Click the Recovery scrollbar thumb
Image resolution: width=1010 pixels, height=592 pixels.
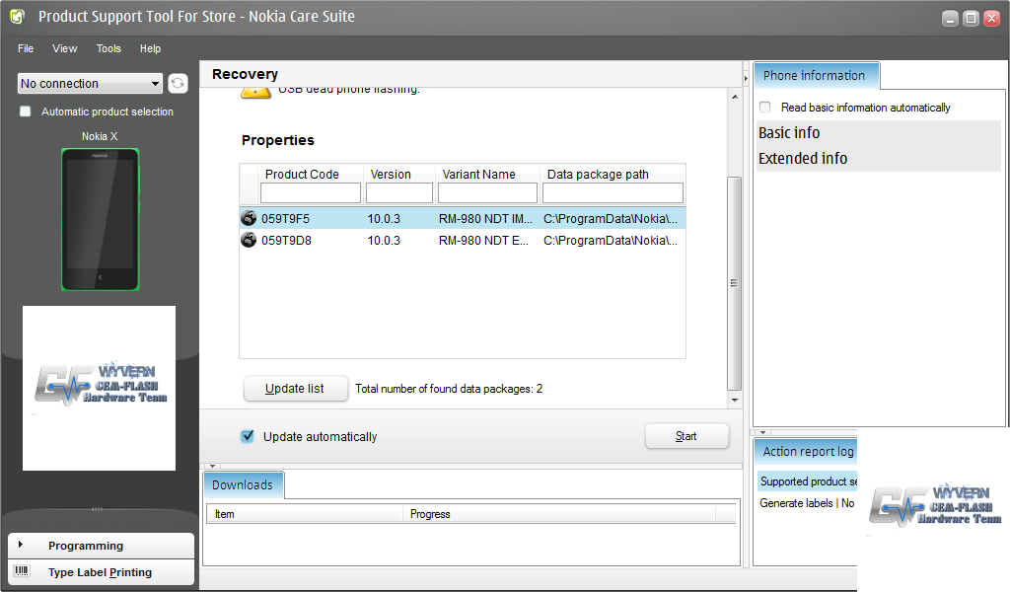coord(734,283)
